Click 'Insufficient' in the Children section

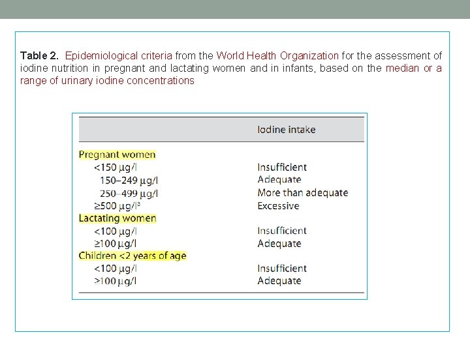click(x=282, y=269)
